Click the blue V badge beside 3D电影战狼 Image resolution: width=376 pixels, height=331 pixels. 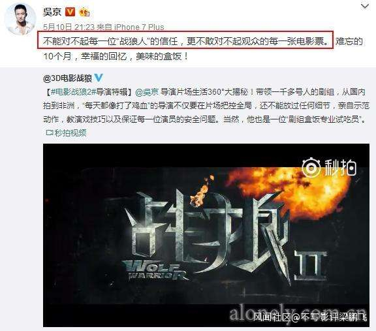click(x=99, y=78)
